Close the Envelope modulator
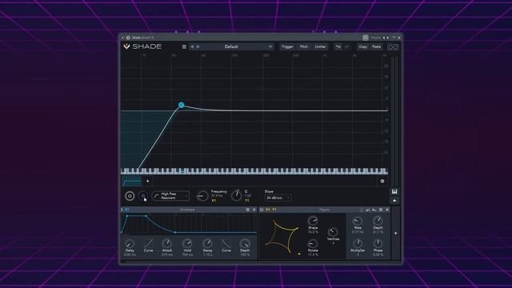Viewport: 512px width, 288px height. click(254, 210)
